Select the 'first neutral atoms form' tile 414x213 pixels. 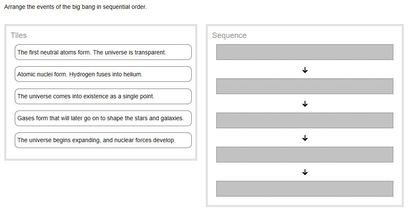103,52
